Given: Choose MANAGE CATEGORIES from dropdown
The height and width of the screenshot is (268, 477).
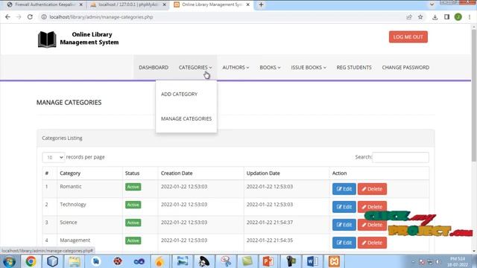Looking at the screenshot, I should 186,119.
